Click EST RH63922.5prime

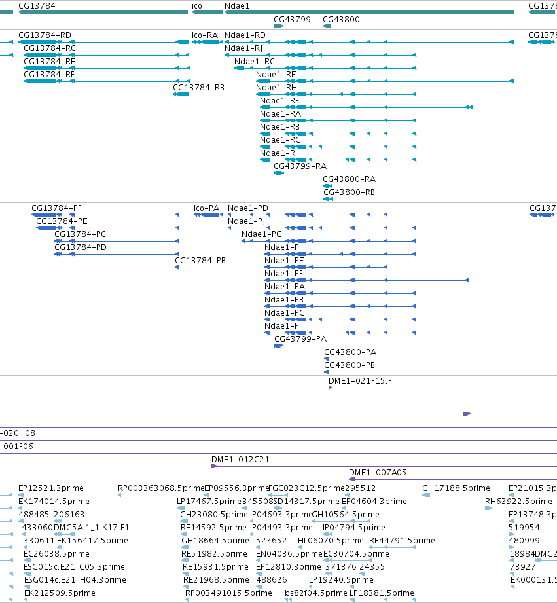(x=518, y=501)
